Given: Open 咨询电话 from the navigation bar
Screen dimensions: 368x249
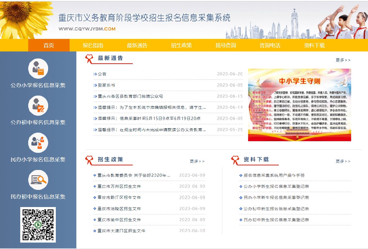Looking at the screenshot, I should [x=270, y=45].
